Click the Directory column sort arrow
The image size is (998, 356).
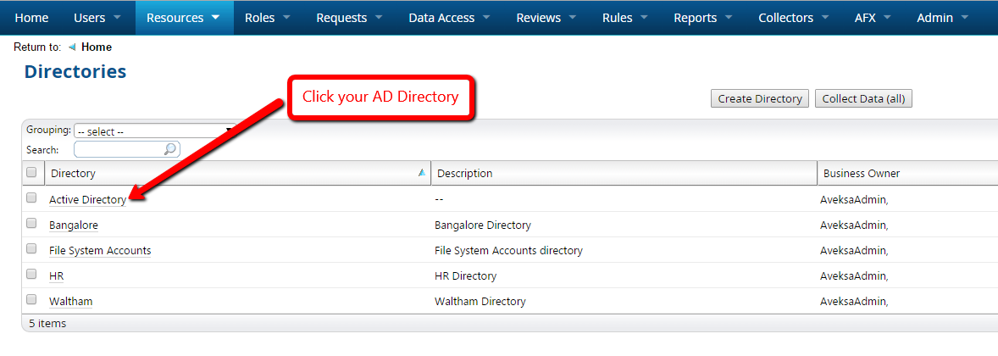click(422, 173)
